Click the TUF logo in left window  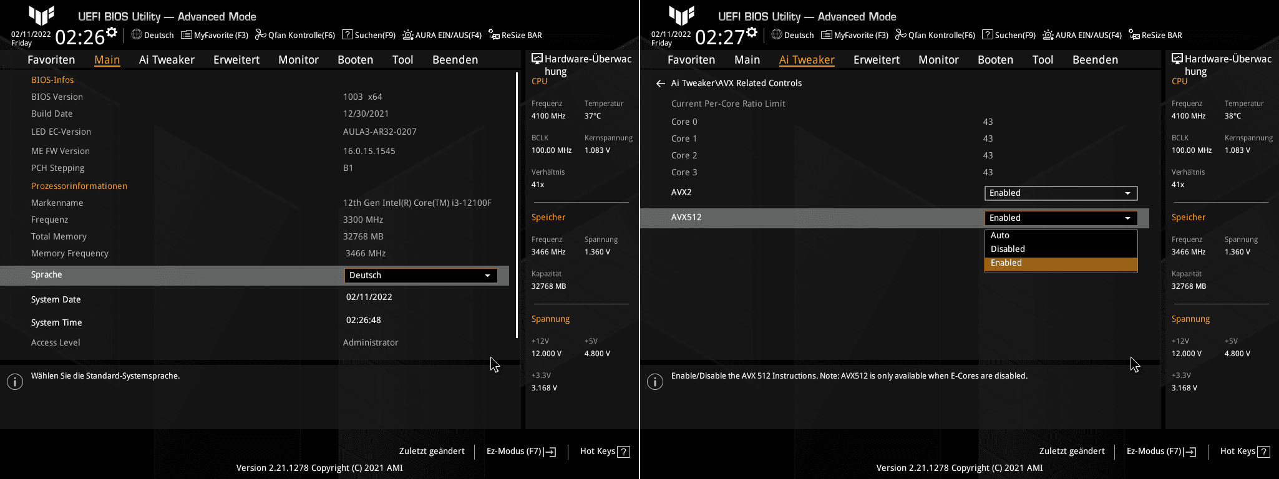click(42, 15)
